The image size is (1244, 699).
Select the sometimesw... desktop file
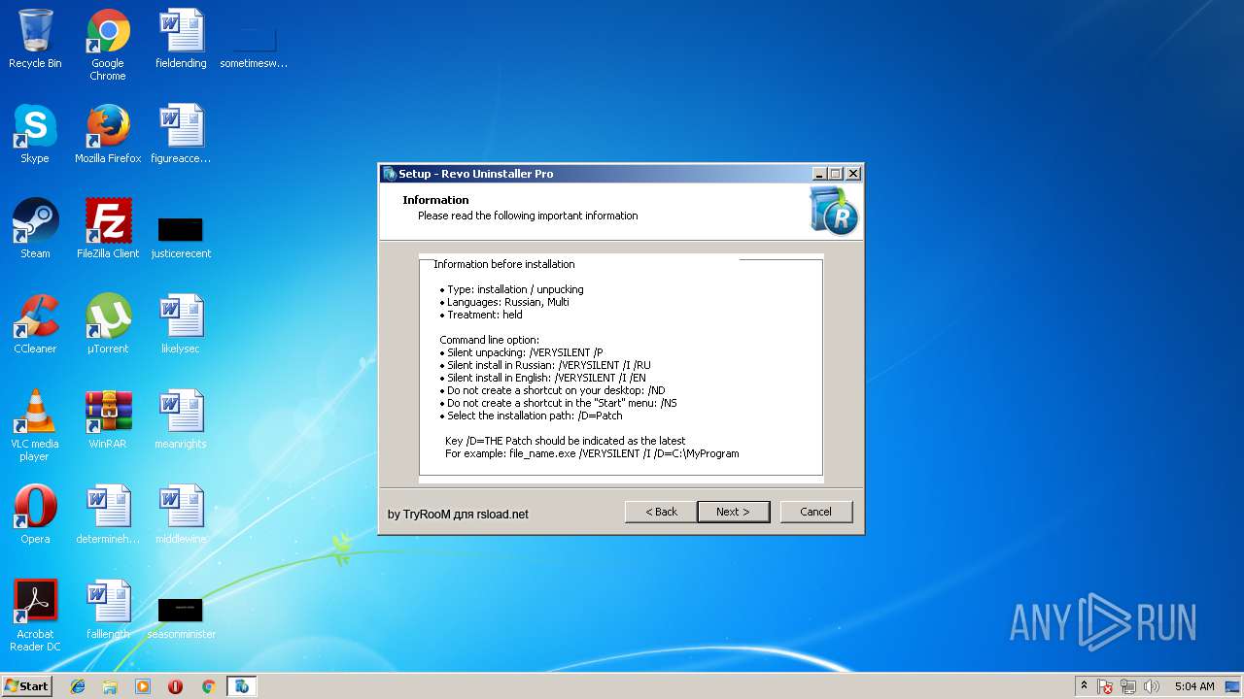[x=254, y=47]
